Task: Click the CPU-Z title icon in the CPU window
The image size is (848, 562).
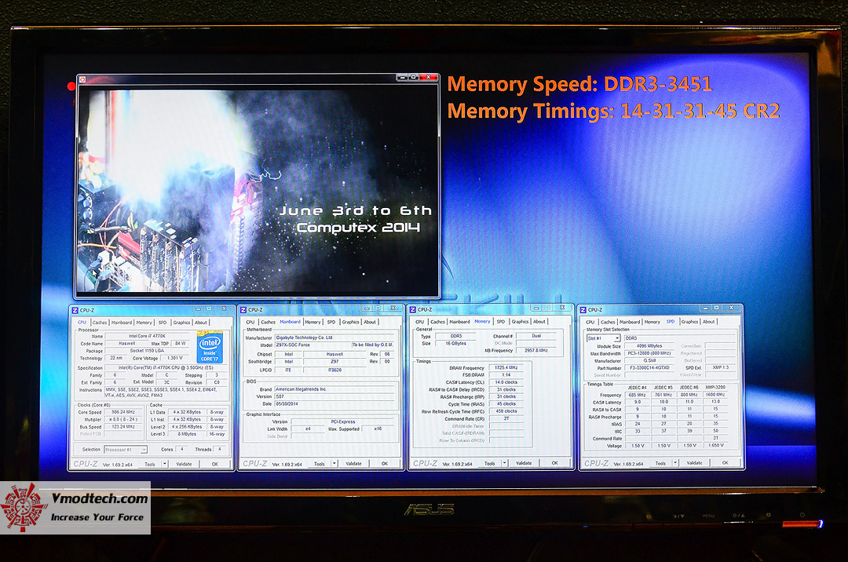Action: [75, 310]
